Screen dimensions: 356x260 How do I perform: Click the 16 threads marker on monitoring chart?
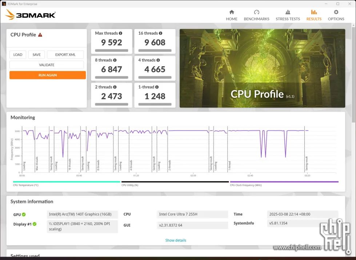(70, 164)
